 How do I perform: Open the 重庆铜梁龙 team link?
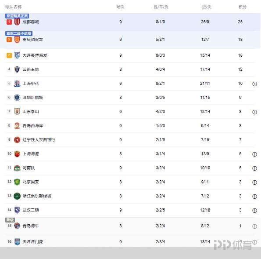[x=33, y=40]
